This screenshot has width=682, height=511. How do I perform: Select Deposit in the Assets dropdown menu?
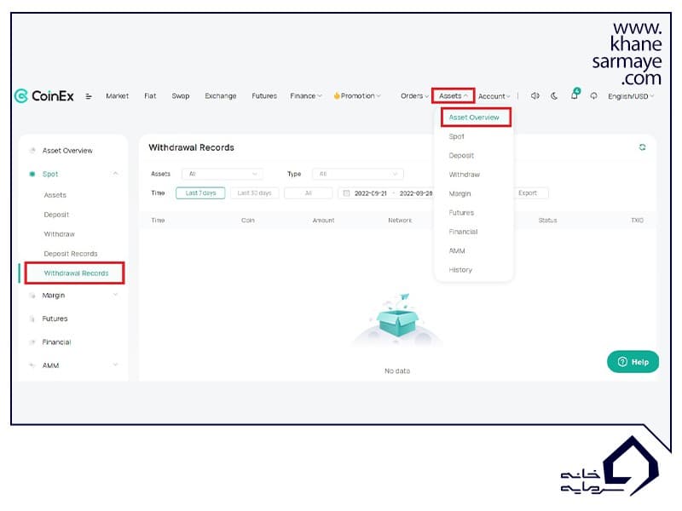point(461,156)
